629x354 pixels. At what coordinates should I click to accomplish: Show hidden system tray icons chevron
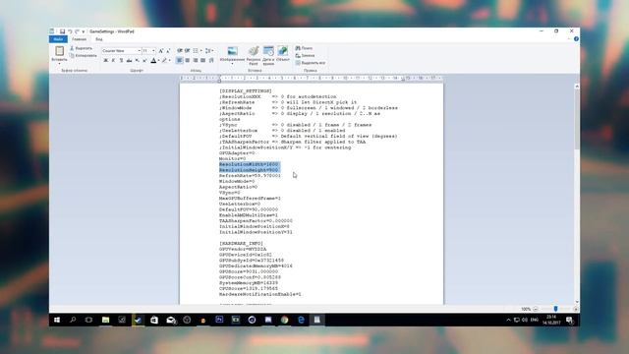[508, 320]
